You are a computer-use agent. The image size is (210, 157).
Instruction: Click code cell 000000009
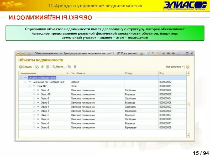pyautogui.click(x=172, y=127)
